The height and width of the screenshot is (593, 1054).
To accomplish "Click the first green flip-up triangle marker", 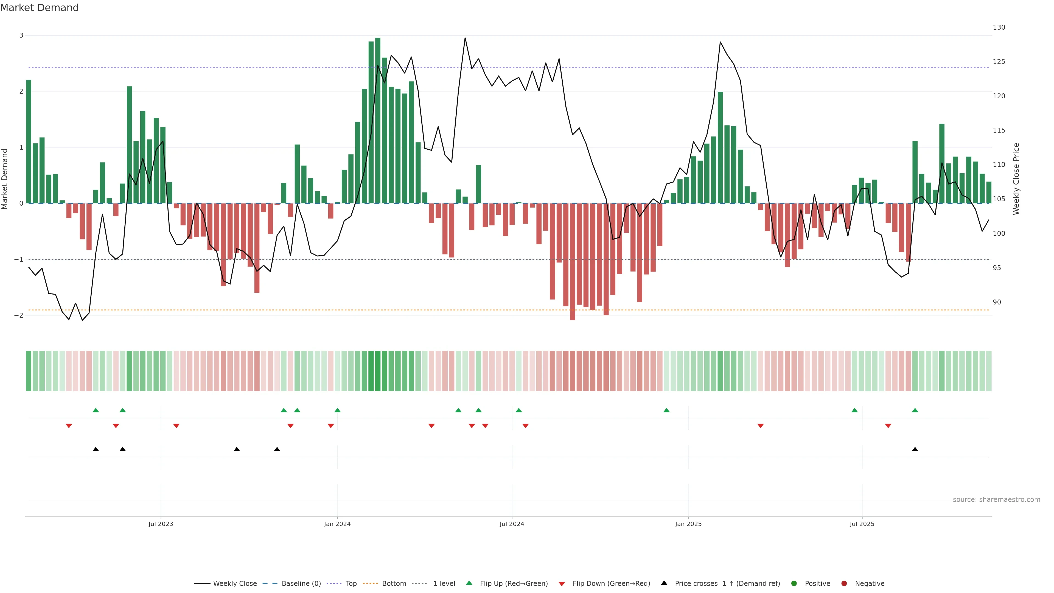I will click(x=96, y=410).
